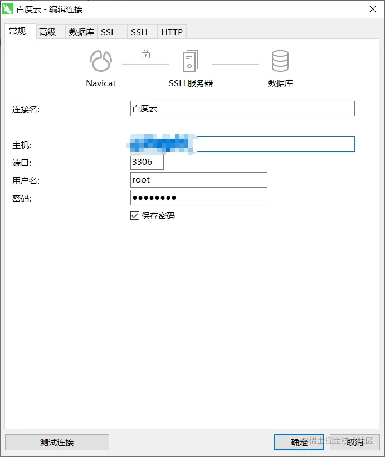Click the '保存密码' checkbox label text

158,215
